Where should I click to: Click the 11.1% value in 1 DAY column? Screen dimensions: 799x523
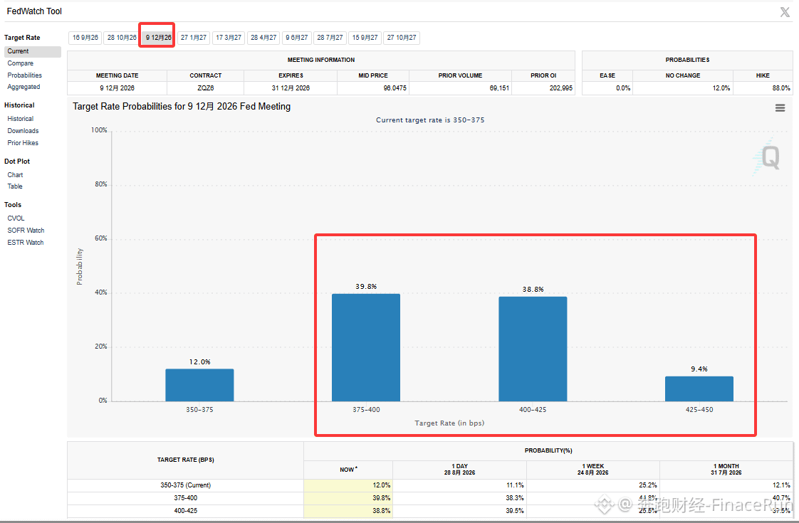[x=515, y=485]
